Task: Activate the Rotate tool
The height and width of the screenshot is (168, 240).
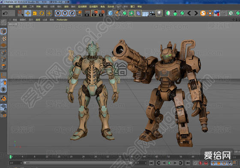Action: pyautogui.click(x=42, y=13)
